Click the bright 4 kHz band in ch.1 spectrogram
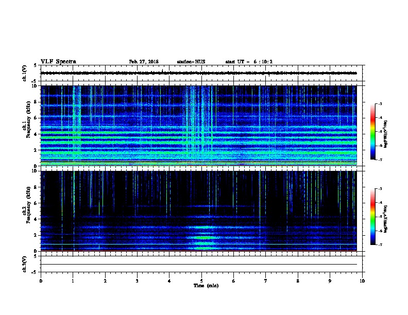This screenshot has width=408, height=315. pyautogui.click(x=199, y=133)
